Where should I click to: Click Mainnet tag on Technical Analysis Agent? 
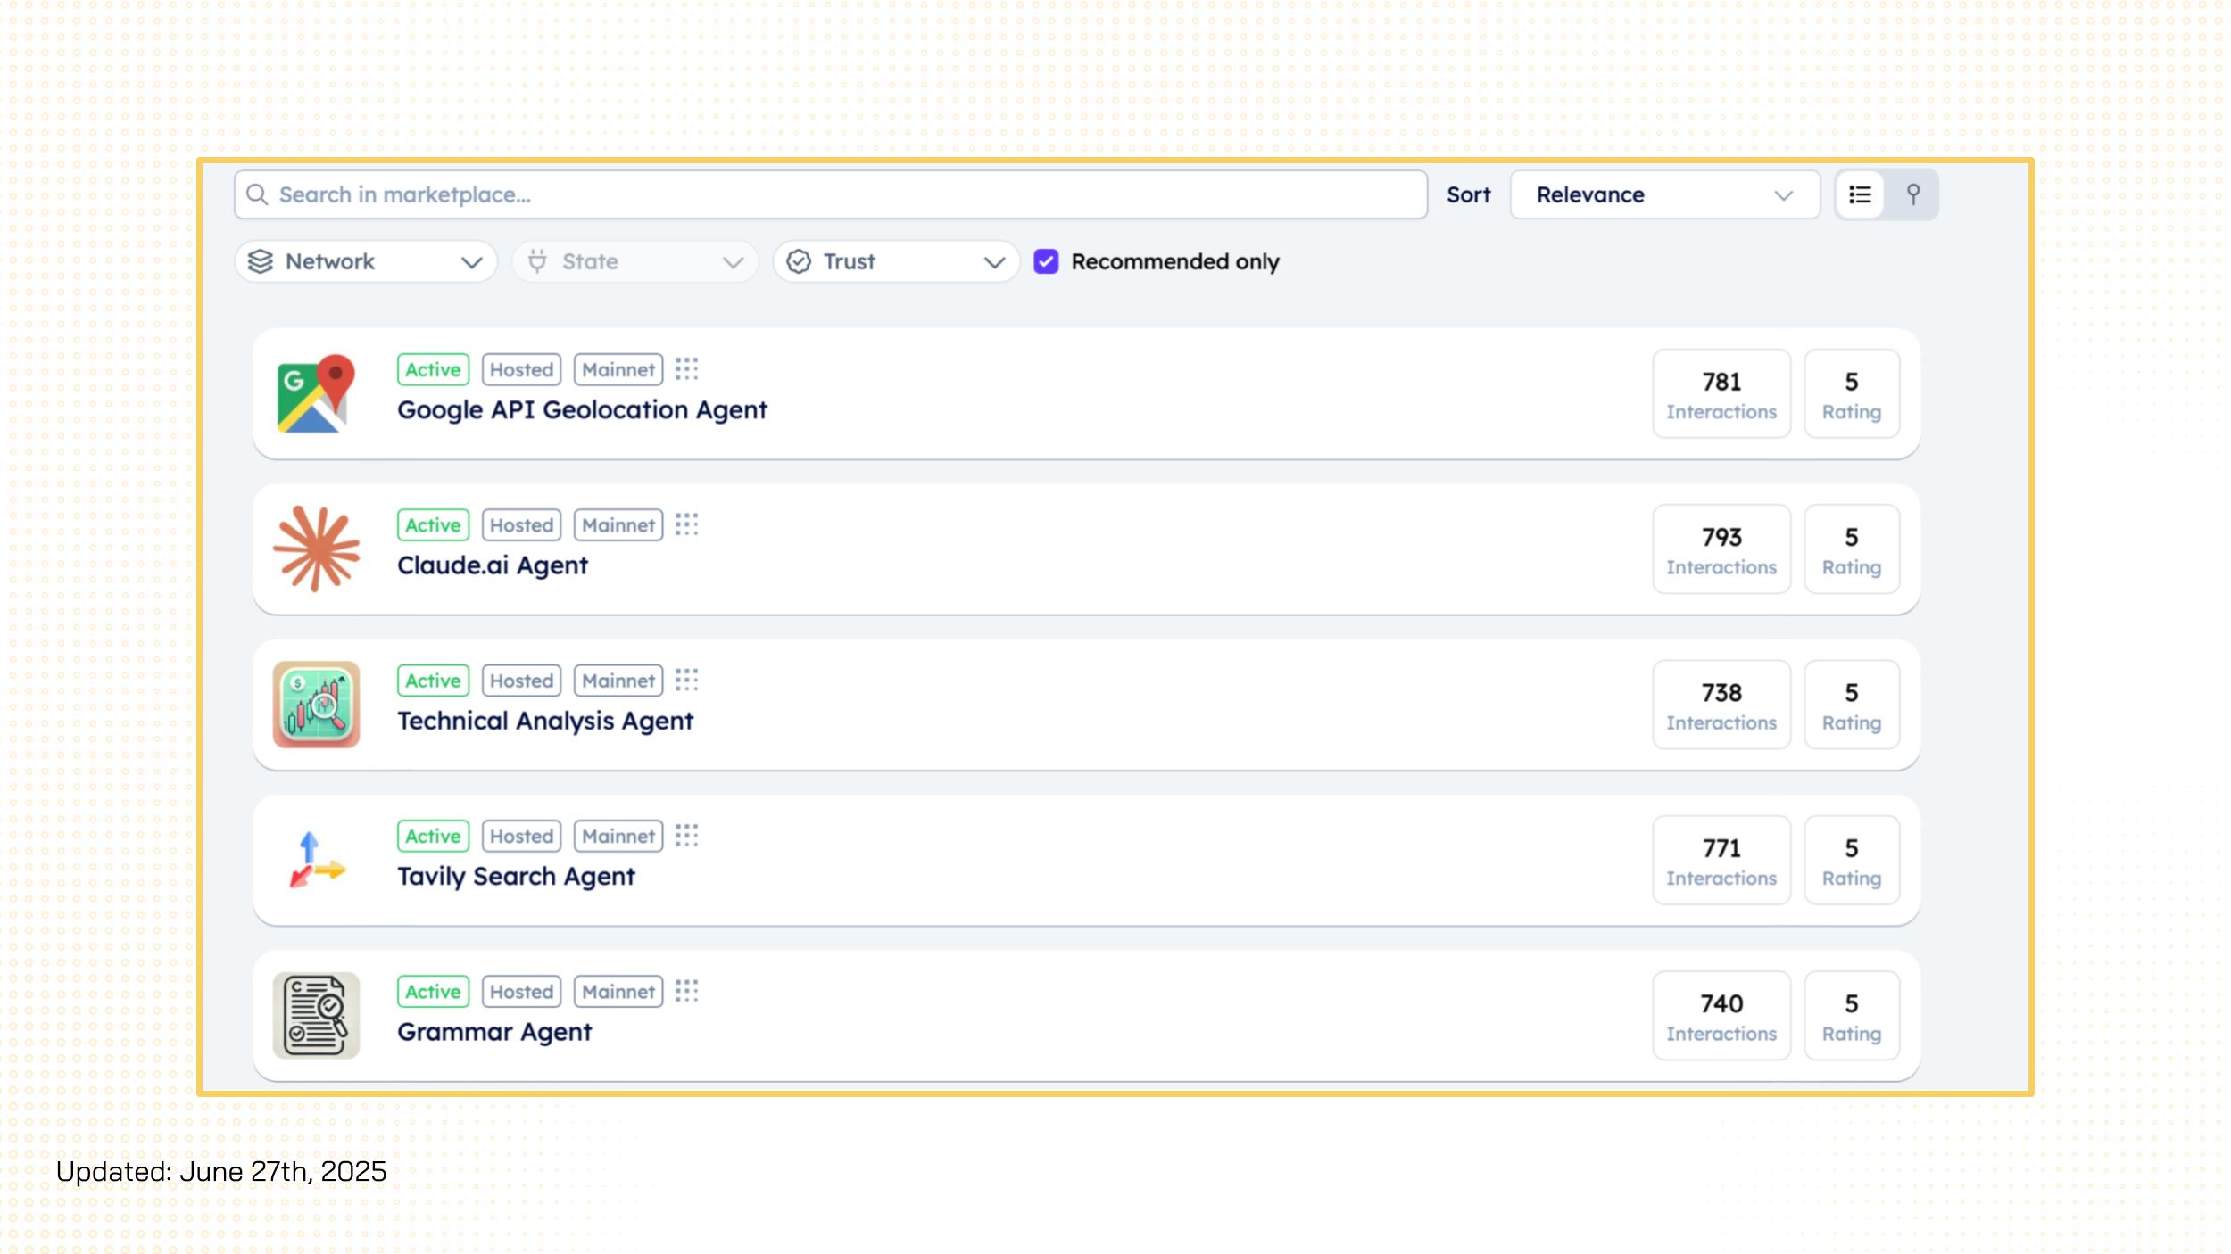(618, 681)
